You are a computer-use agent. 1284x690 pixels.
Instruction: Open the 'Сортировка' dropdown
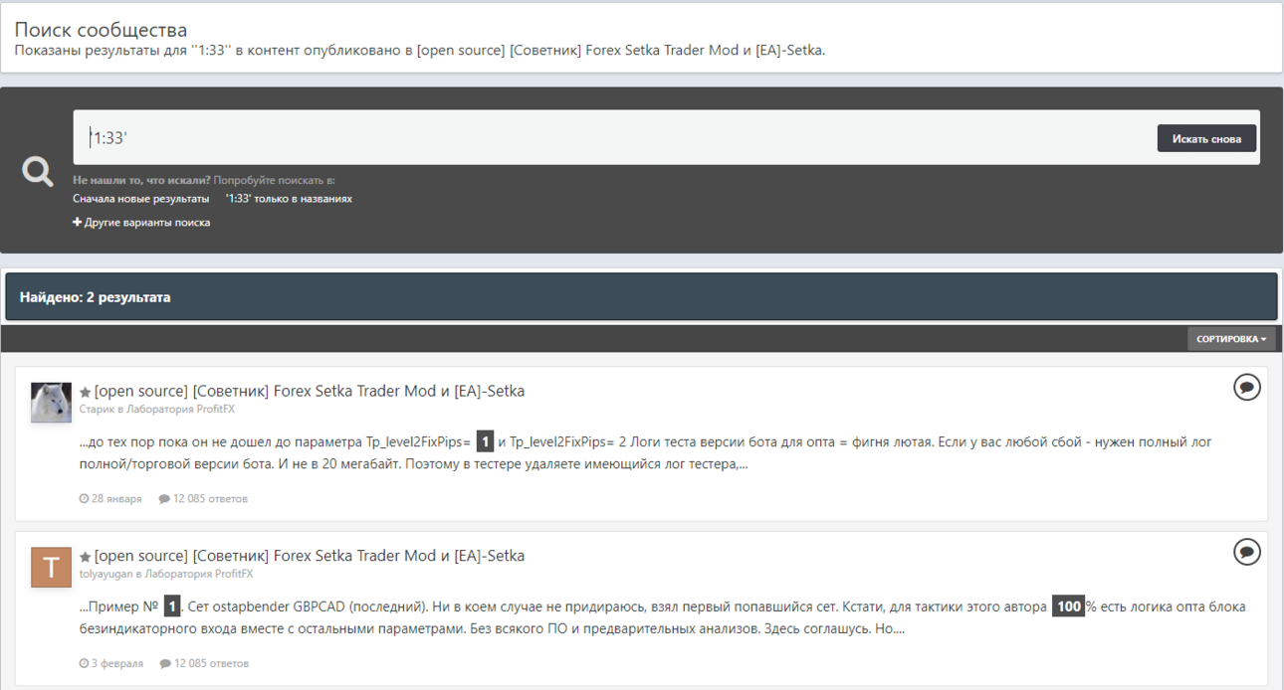pyautogui.click(x=1231, y=339)
